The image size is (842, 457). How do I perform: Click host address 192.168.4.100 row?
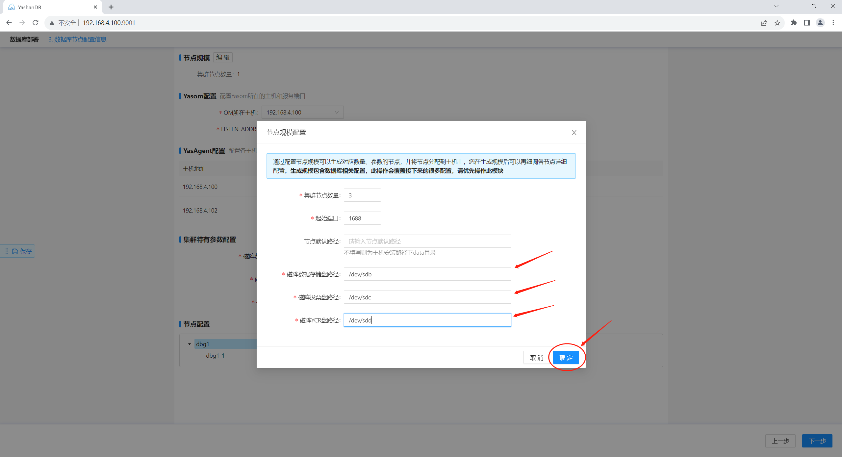point(200,187)
